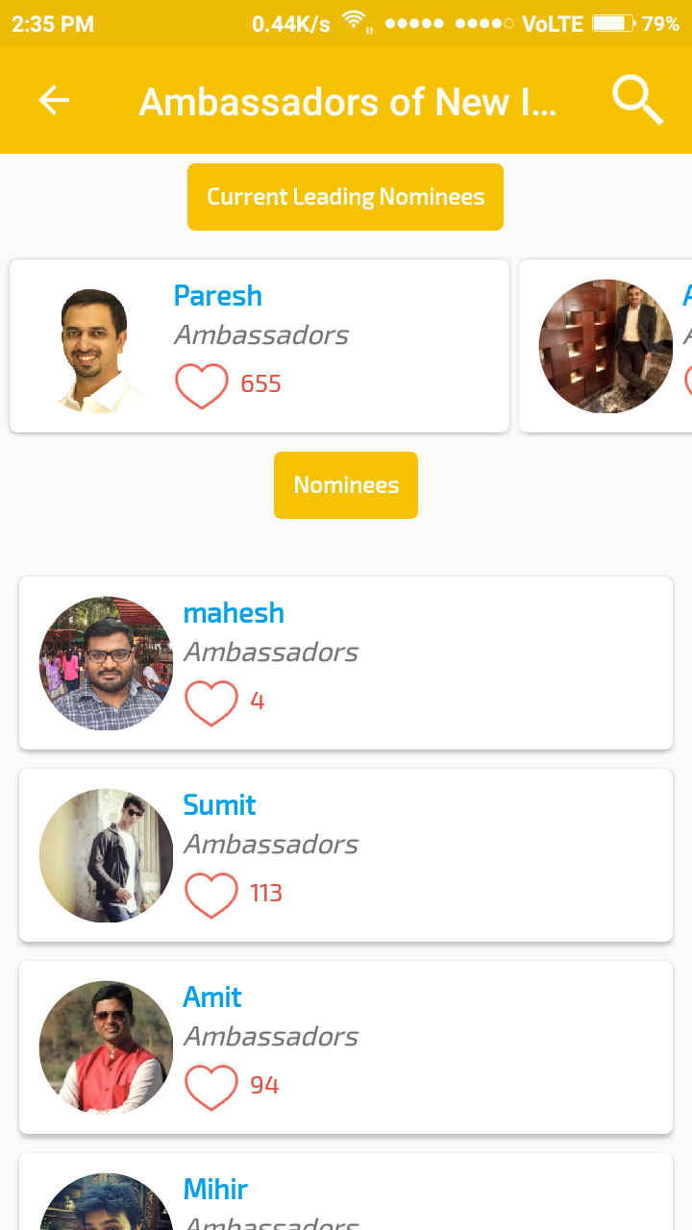Tap Mihir's partially visible avatar

point(106,1203)
